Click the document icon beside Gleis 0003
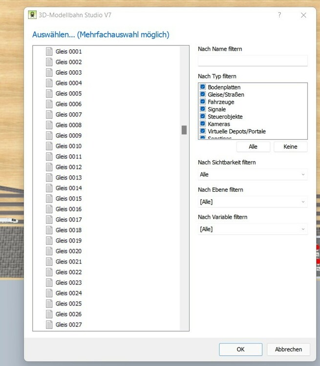The height and width of the screenshot is (366, 320). click(x=49, y=73)
